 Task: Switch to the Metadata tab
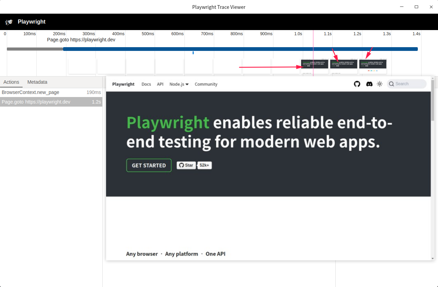click(37, 82)
